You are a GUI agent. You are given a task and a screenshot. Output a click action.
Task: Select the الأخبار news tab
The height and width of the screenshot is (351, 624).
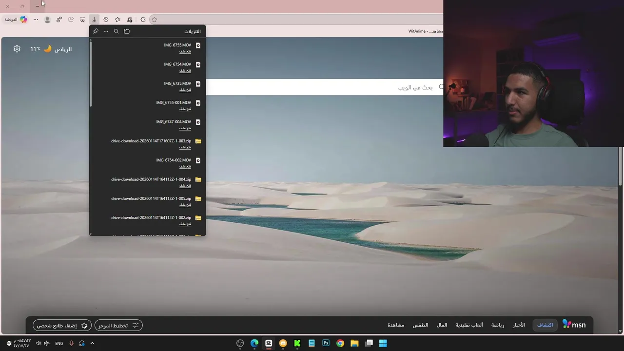point(519,325)
